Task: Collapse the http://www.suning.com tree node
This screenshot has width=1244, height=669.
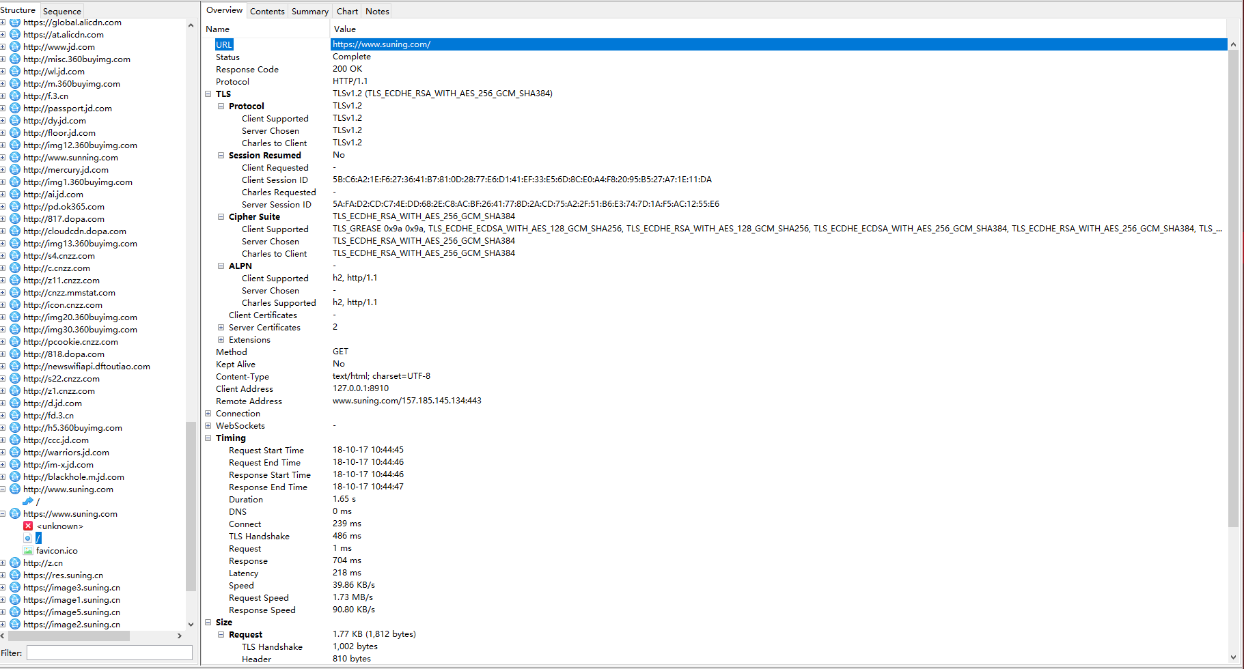Action: [x=3, y=489]
